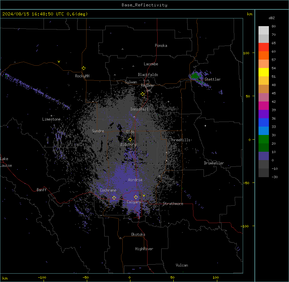Image resolution: width=289 pixels, height=282 pixels.
Task: Click the Limestone label
Action: point(51,119)
